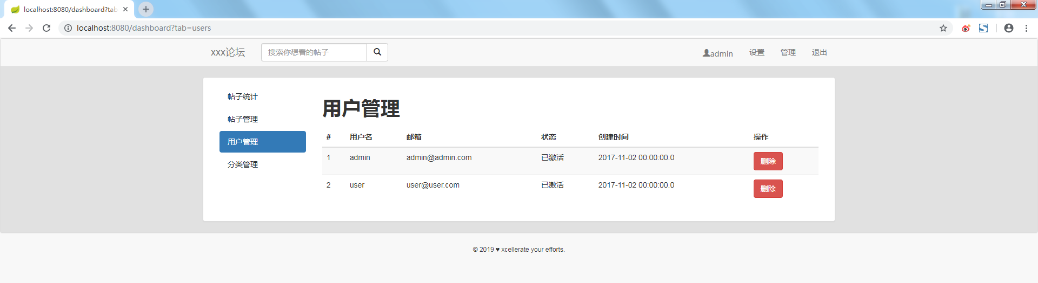Screen dimensions: 1038x283
Task: Select the localhost:8080/dashboard browser tab
Action: click(69, 9)
